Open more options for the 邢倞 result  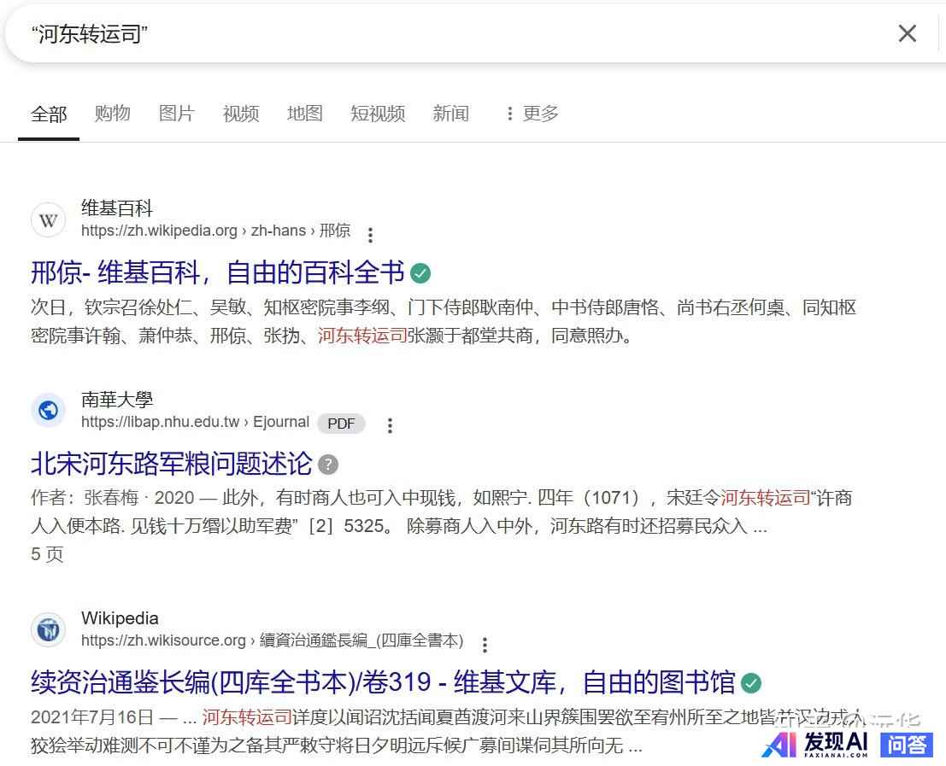[370, 235]
